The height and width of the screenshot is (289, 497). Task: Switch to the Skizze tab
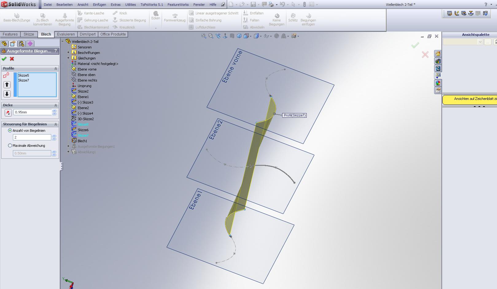pyautogui.click(x=29, y=34)
